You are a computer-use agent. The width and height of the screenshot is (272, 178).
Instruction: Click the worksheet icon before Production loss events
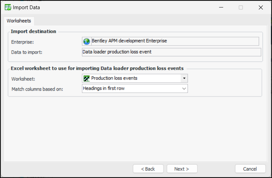86,78
